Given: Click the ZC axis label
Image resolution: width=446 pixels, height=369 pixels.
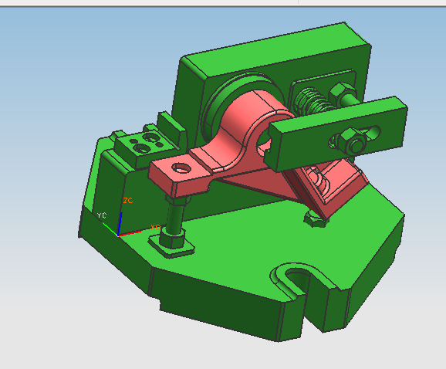Looking at the screenshot, I should point(128,201).
